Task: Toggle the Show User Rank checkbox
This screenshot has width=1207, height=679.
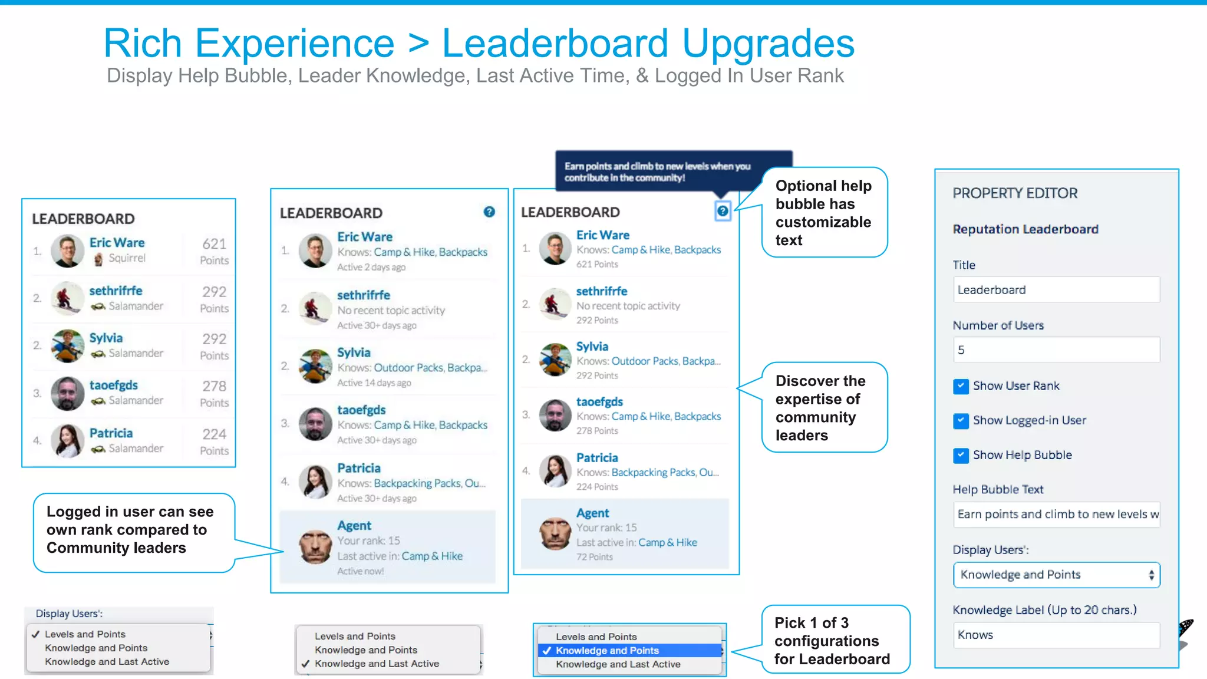Action: (x=961, y=386)
